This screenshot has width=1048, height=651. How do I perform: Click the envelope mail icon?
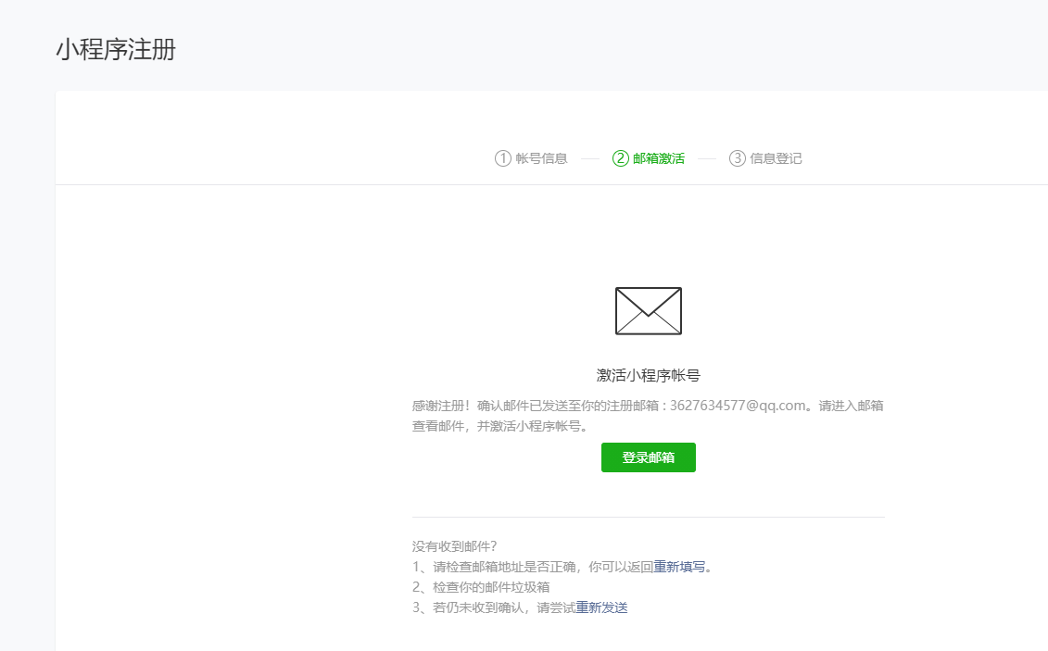click(x=647, y=310)
